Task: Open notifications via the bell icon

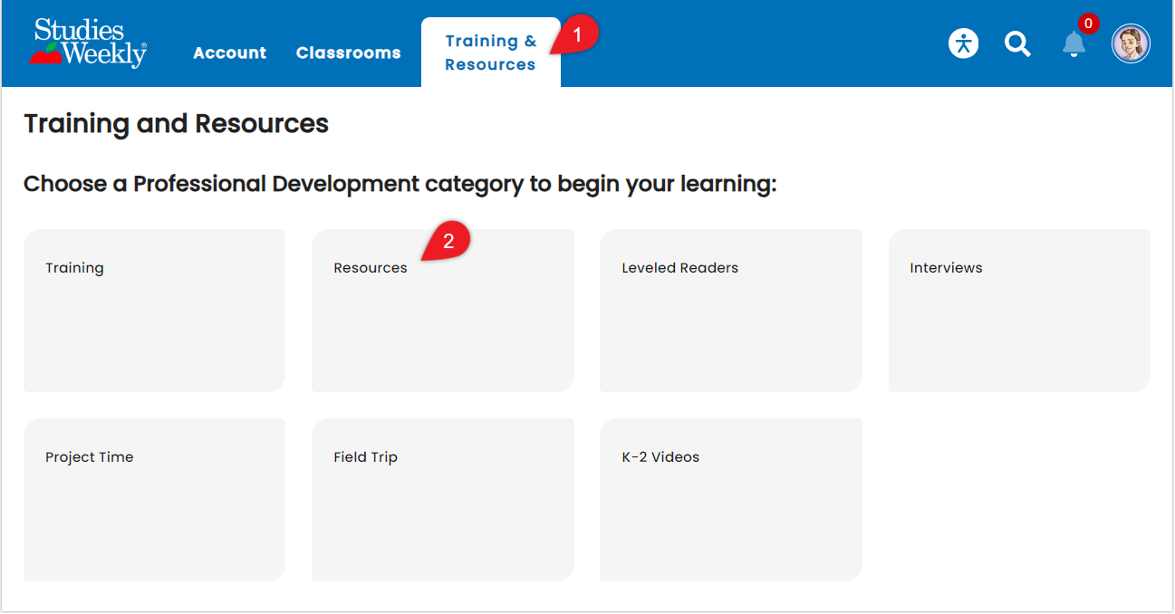Action: point(1074,43)
